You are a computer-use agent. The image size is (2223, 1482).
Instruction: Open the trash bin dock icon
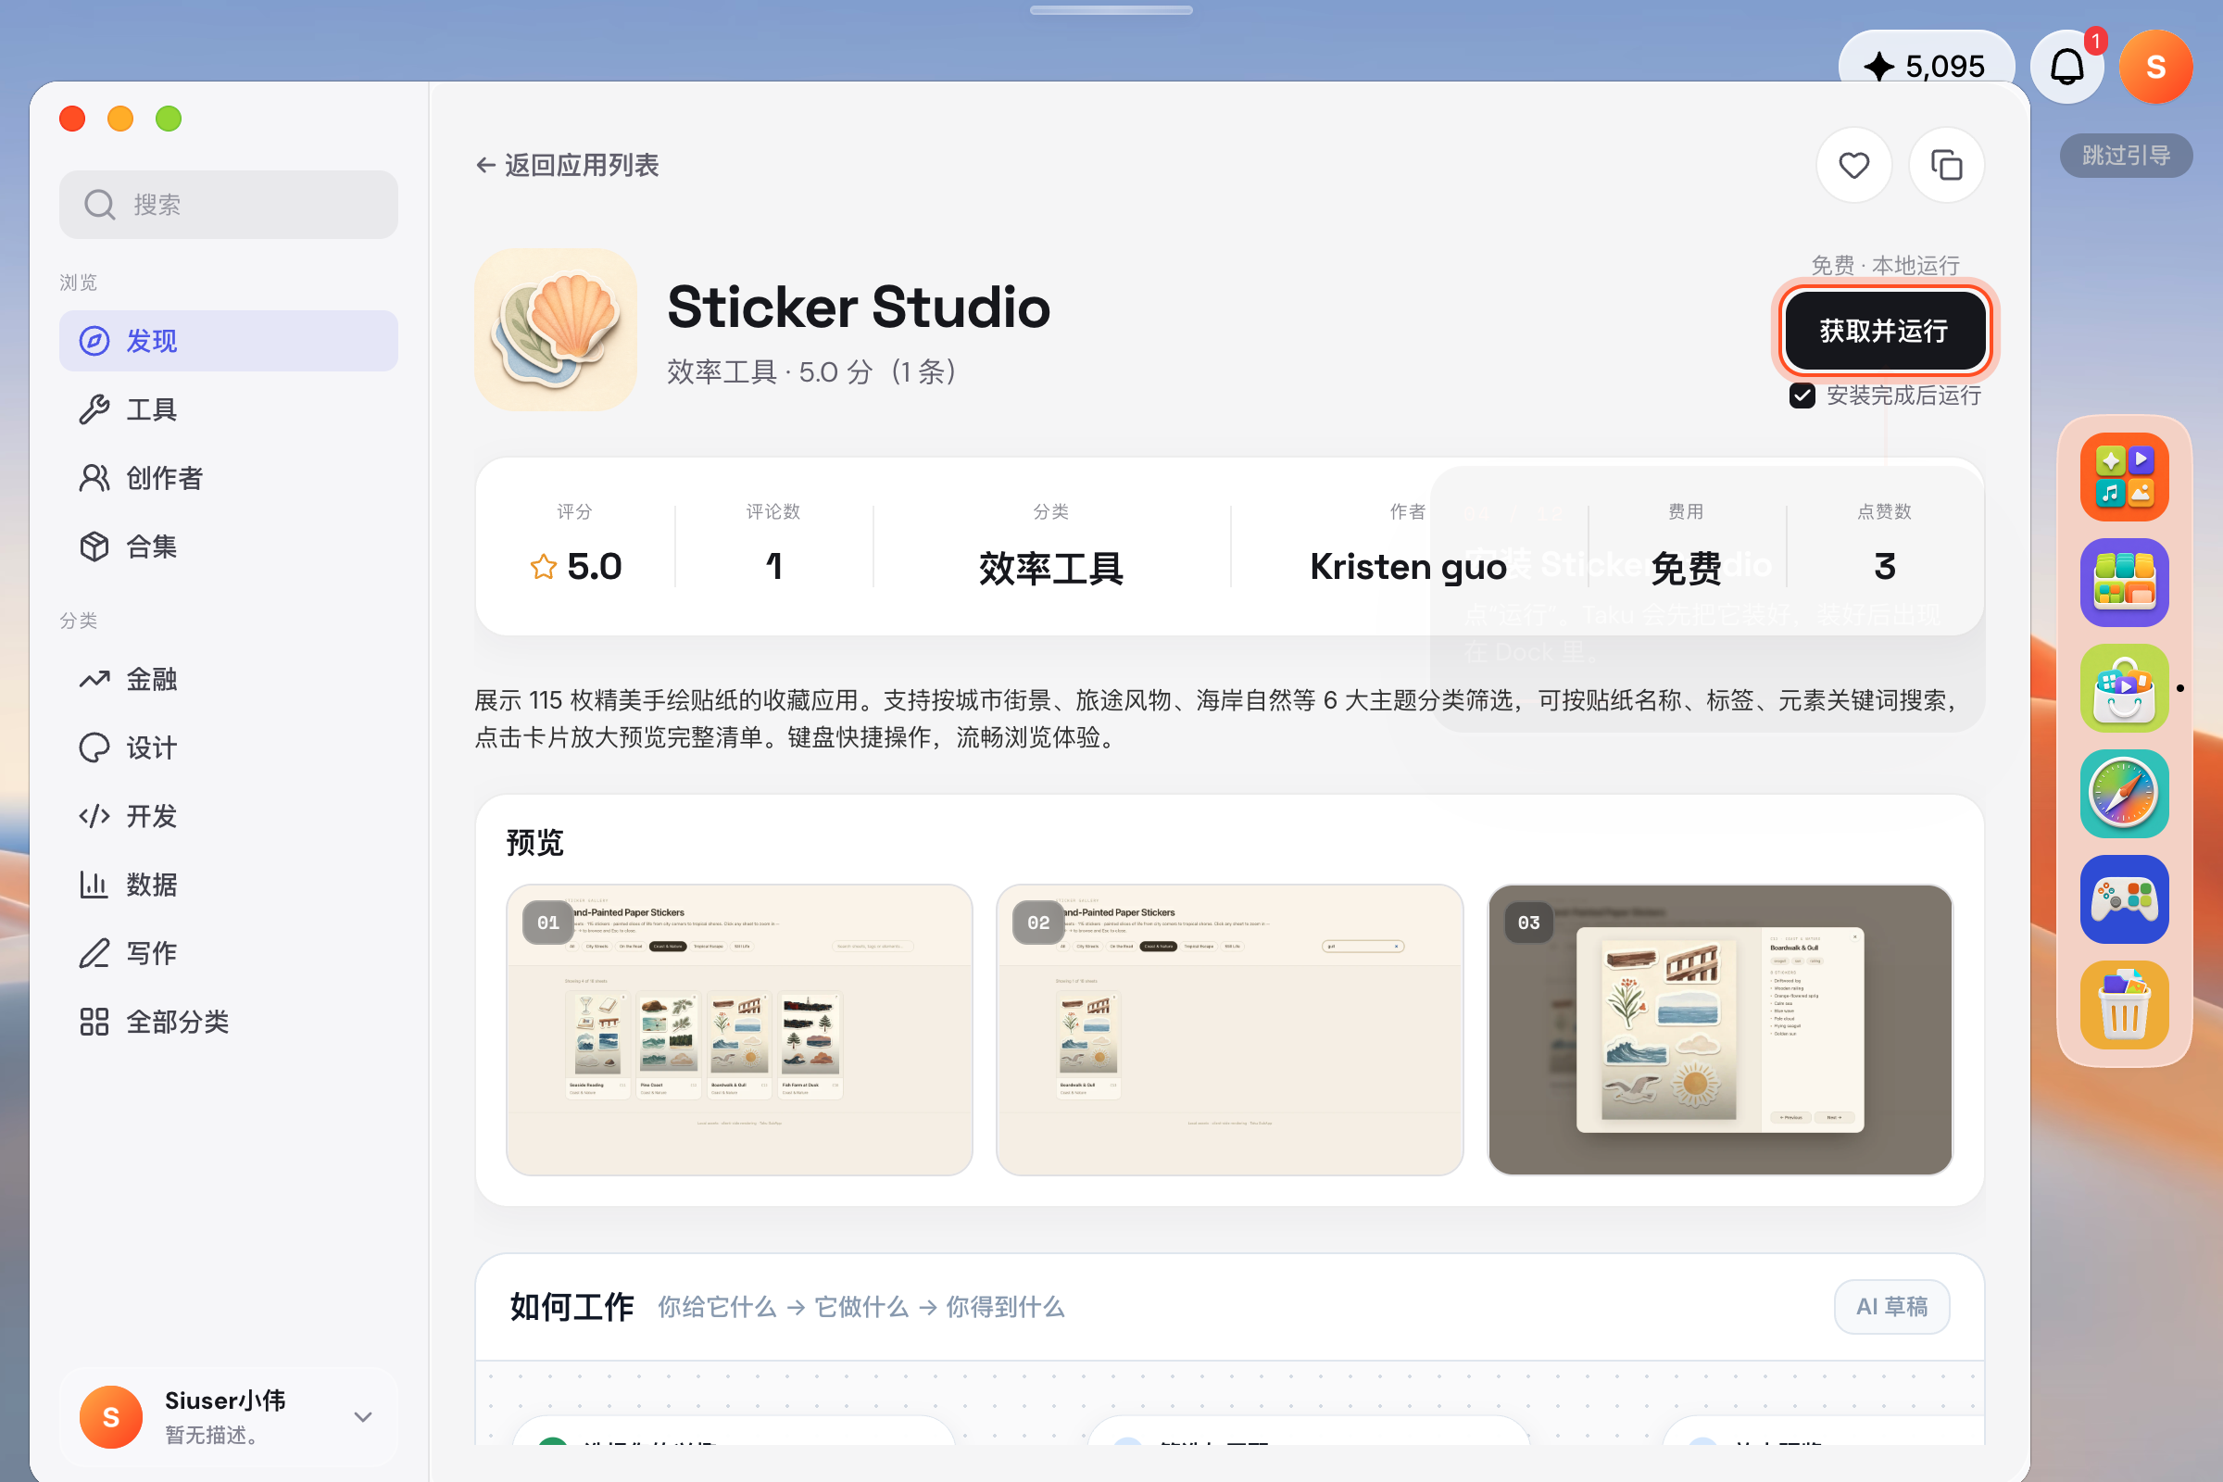pyautogui.click(x=2125, y=1005)
